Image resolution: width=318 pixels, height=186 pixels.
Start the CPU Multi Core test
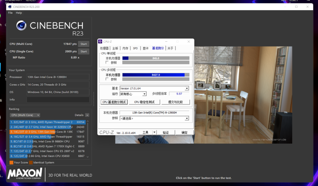(84, 44)
